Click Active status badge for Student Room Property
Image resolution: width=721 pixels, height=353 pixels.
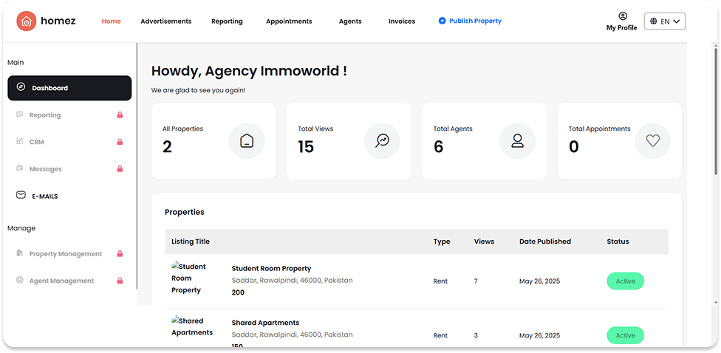pos(625,281)
